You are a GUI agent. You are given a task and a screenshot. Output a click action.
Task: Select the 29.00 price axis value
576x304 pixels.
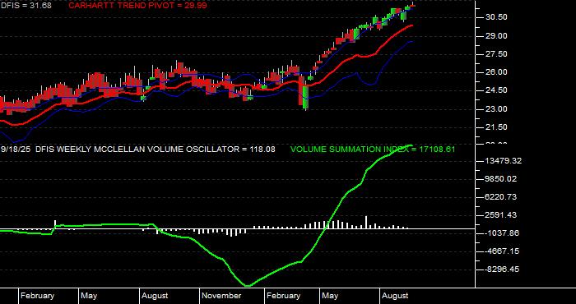pyautogui.click(x=496, y=35)
